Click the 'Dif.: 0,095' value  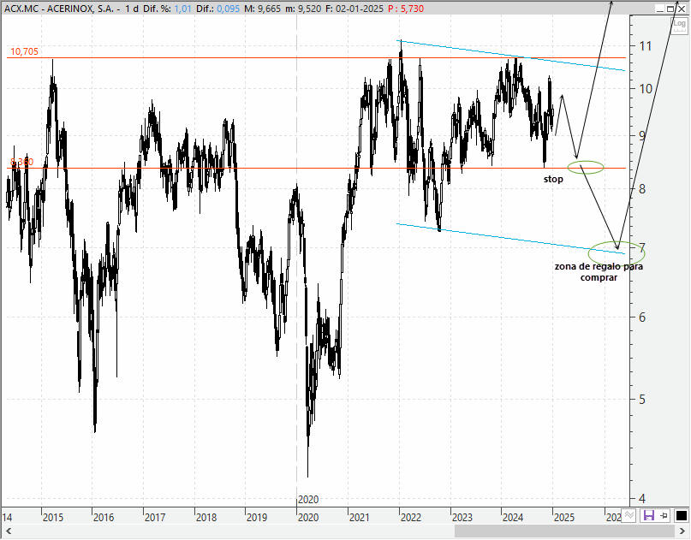(x=217, y=9)
